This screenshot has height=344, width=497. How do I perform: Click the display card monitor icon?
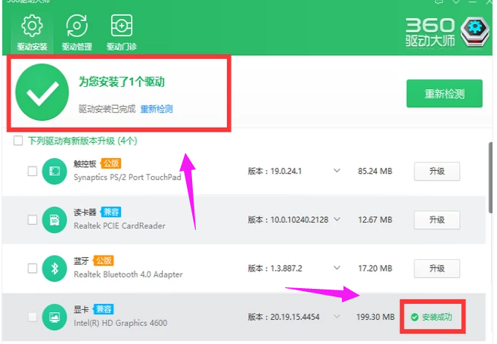click(x=54, y=317)
